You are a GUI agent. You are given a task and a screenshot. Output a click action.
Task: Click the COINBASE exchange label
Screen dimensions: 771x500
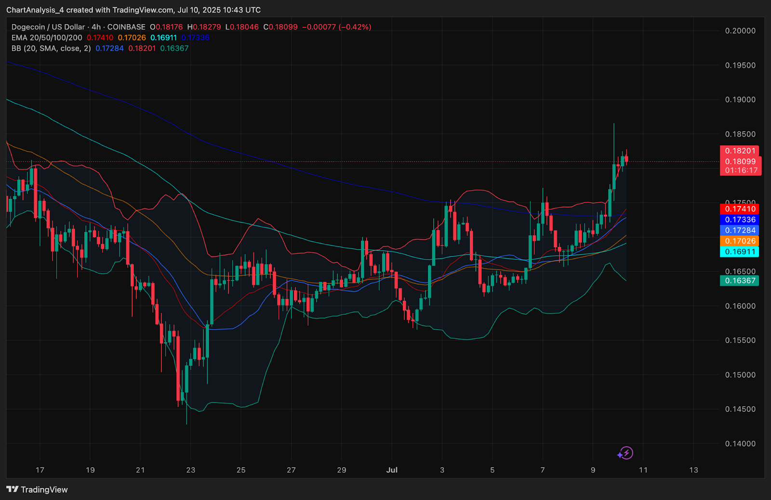pyautogui.click(x=126, y=27)
